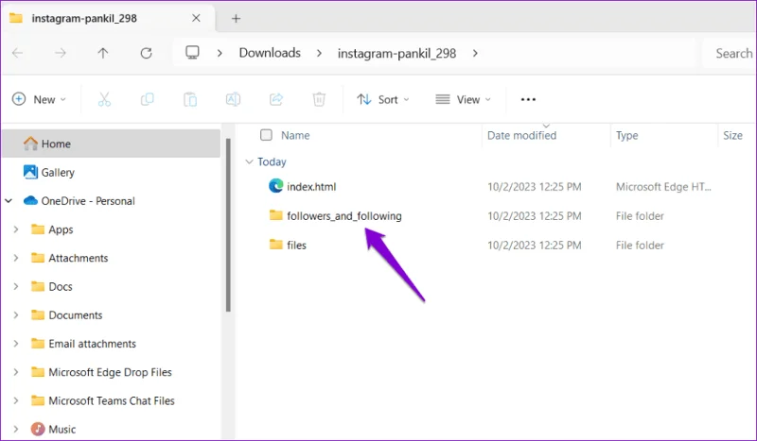
Task: Expand the Docs folder tree
Action: pyautogui.click(x=16, y=286)
